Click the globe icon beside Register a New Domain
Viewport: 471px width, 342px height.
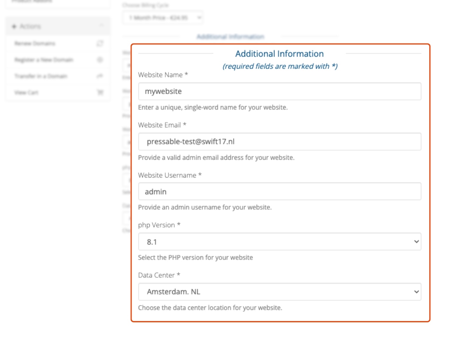tap(100, 60)
